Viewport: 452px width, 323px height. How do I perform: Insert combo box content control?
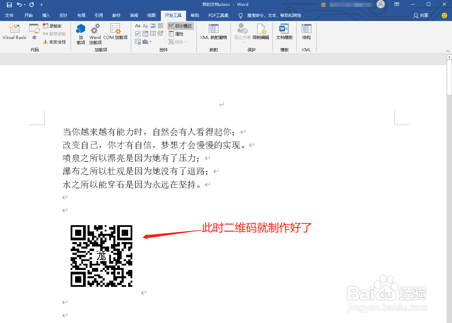[145, 33]
